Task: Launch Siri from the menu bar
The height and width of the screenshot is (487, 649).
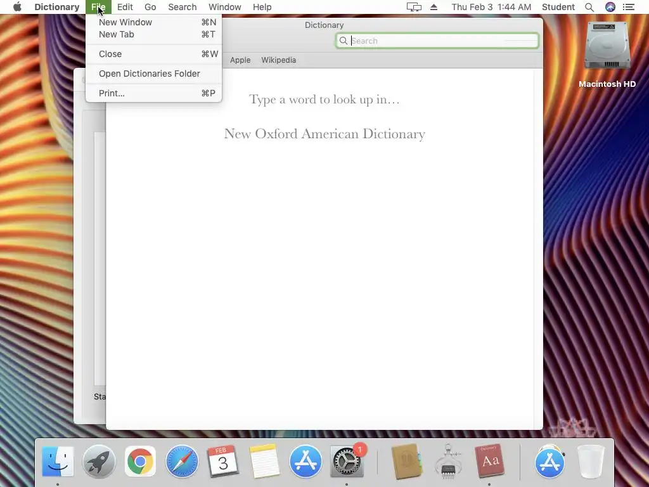Action: click(610, 7)
